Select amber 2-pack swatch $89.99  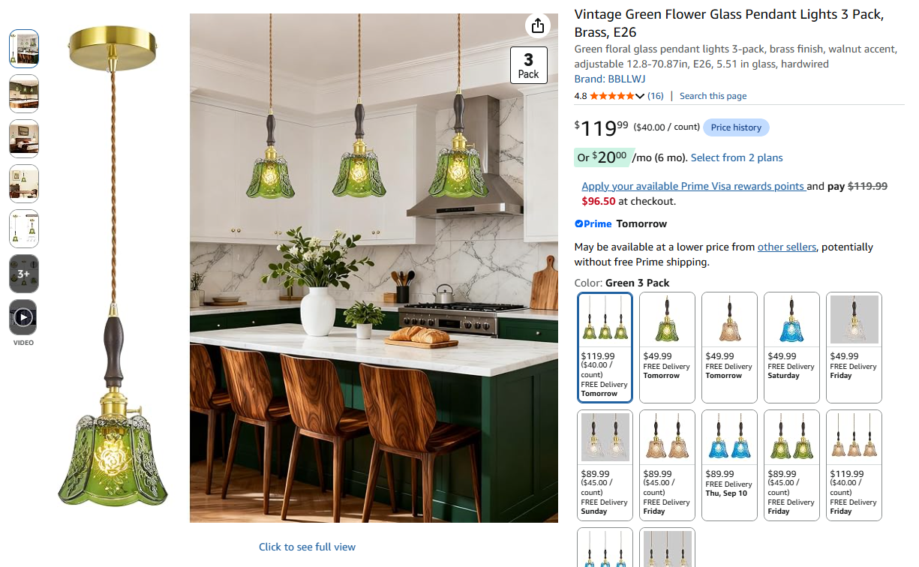coord(667,465)
